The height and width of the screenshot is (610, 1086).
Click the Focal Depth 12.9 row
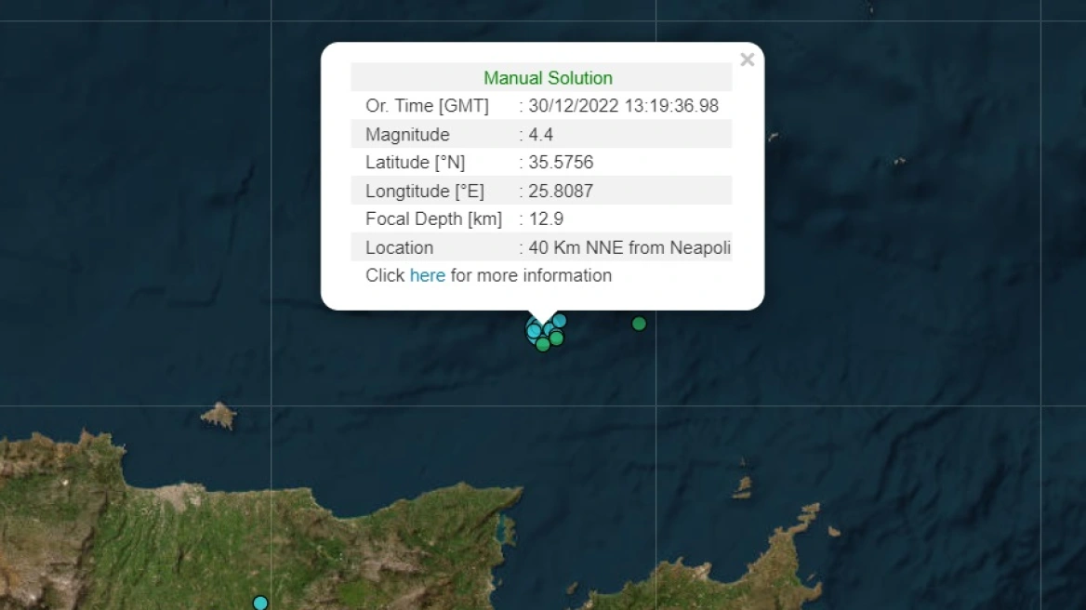click(x=541, y=219)
